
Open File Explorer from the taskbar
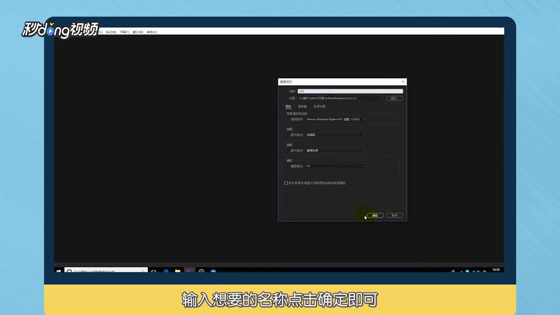[178, 271]
